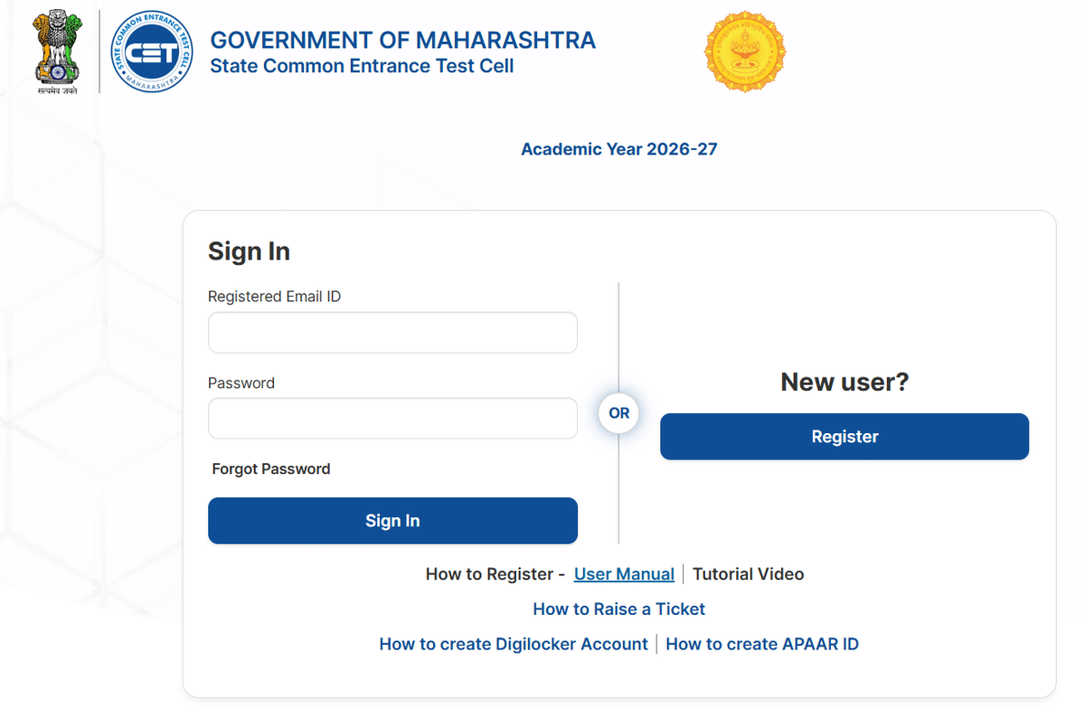Click the Registered Email ID input field
The width and height of the screenshot is (1085, 709).
point(392,332)
